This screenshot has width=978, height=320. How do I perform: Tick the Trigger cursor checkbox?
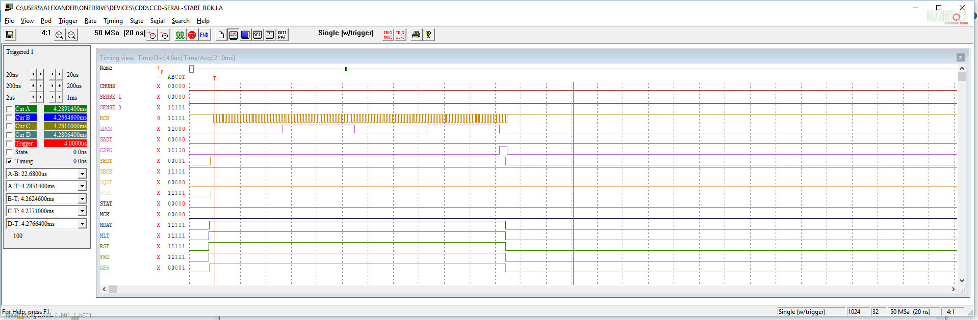[9, 143]
